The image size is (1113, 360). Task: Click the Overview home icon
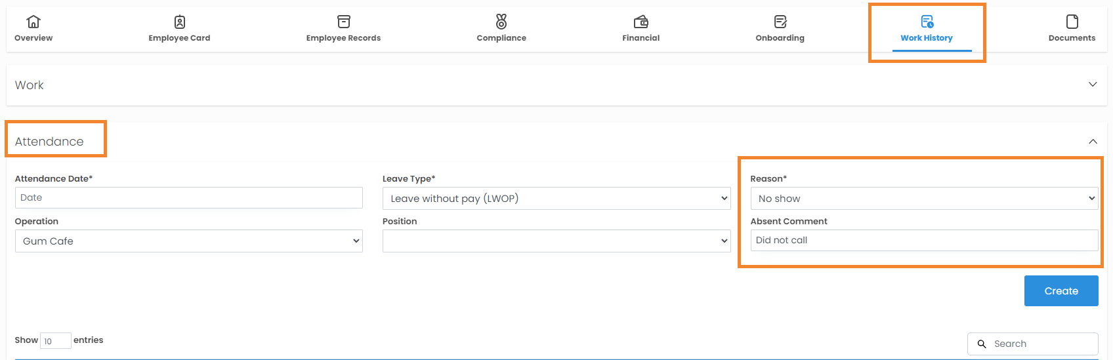[x=33, y=22]
